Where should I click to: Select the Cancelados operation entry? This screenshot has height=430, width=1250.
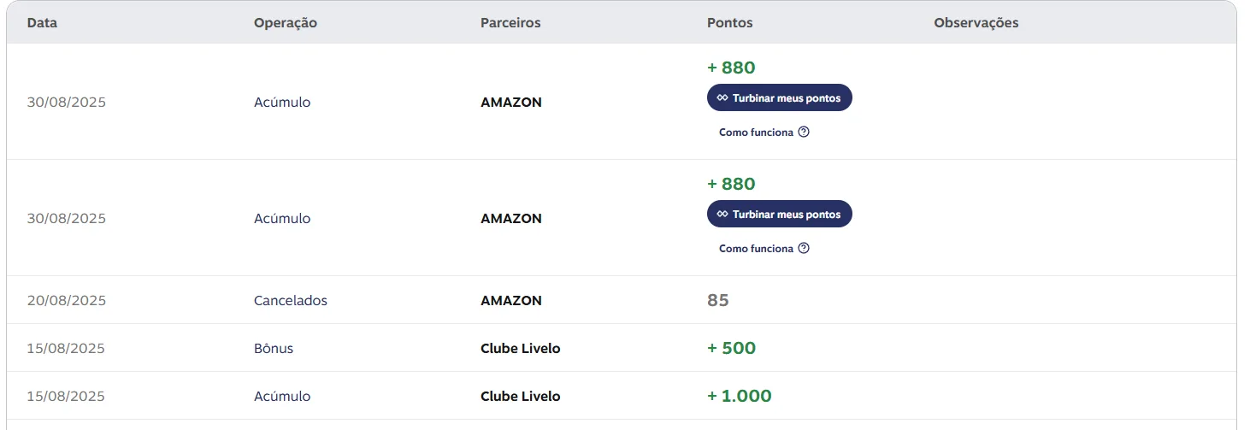pos(290,301)
